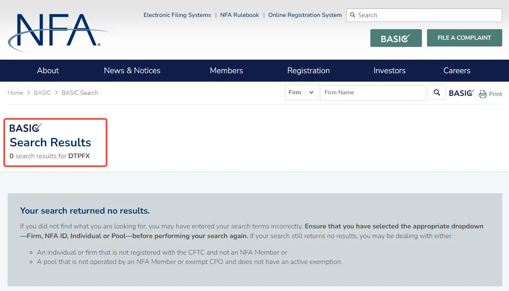Click the BASIC logo beside Print
This screenshot has height=291, width=509.
[x=462, y=93]
